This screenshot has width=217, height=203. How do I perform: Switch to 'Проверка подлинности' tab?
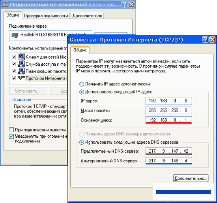[46, 16]
